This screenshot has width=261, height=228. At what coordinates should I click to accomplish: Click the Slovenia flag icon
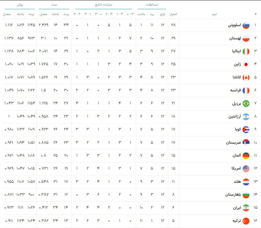point(246,26)
